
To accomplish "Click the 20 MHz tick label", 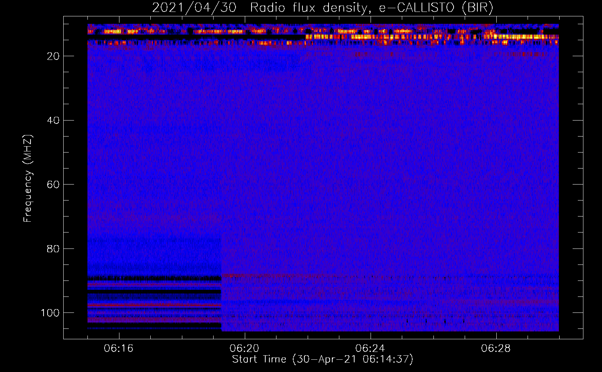I will point(54,56).
